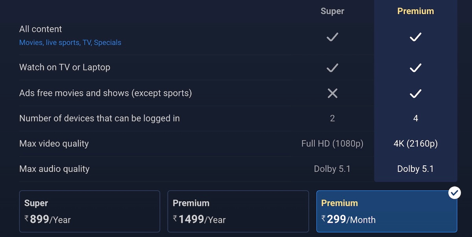Click the Premium column header
The image size is (472, 237).
click(x=415, y=11)
